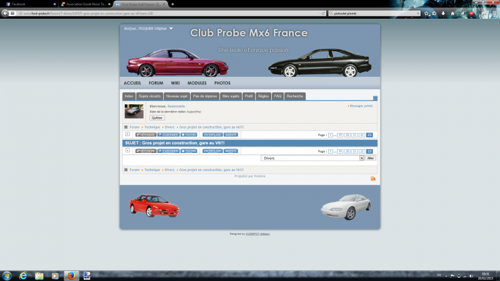Go to page 22 in lower pagination

(362, 151)
